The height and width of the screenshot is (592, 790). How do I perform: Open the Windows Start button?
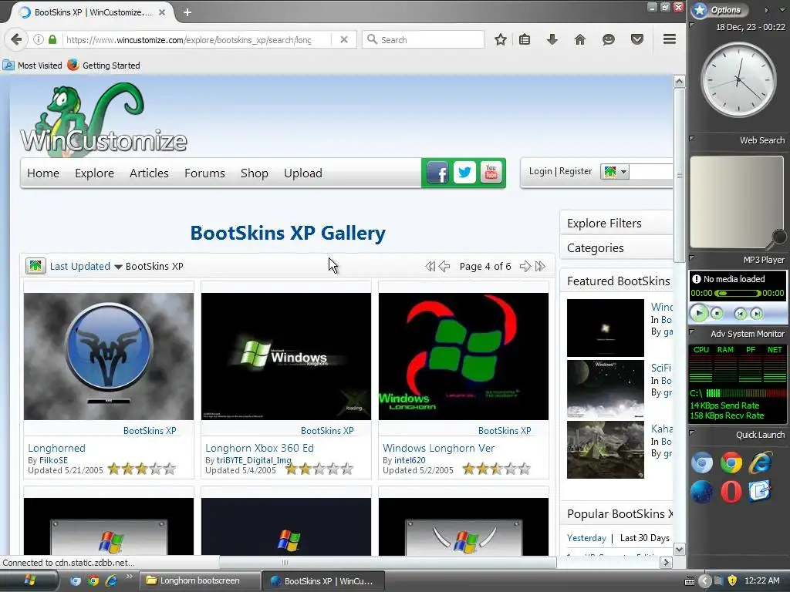[30, 580]
